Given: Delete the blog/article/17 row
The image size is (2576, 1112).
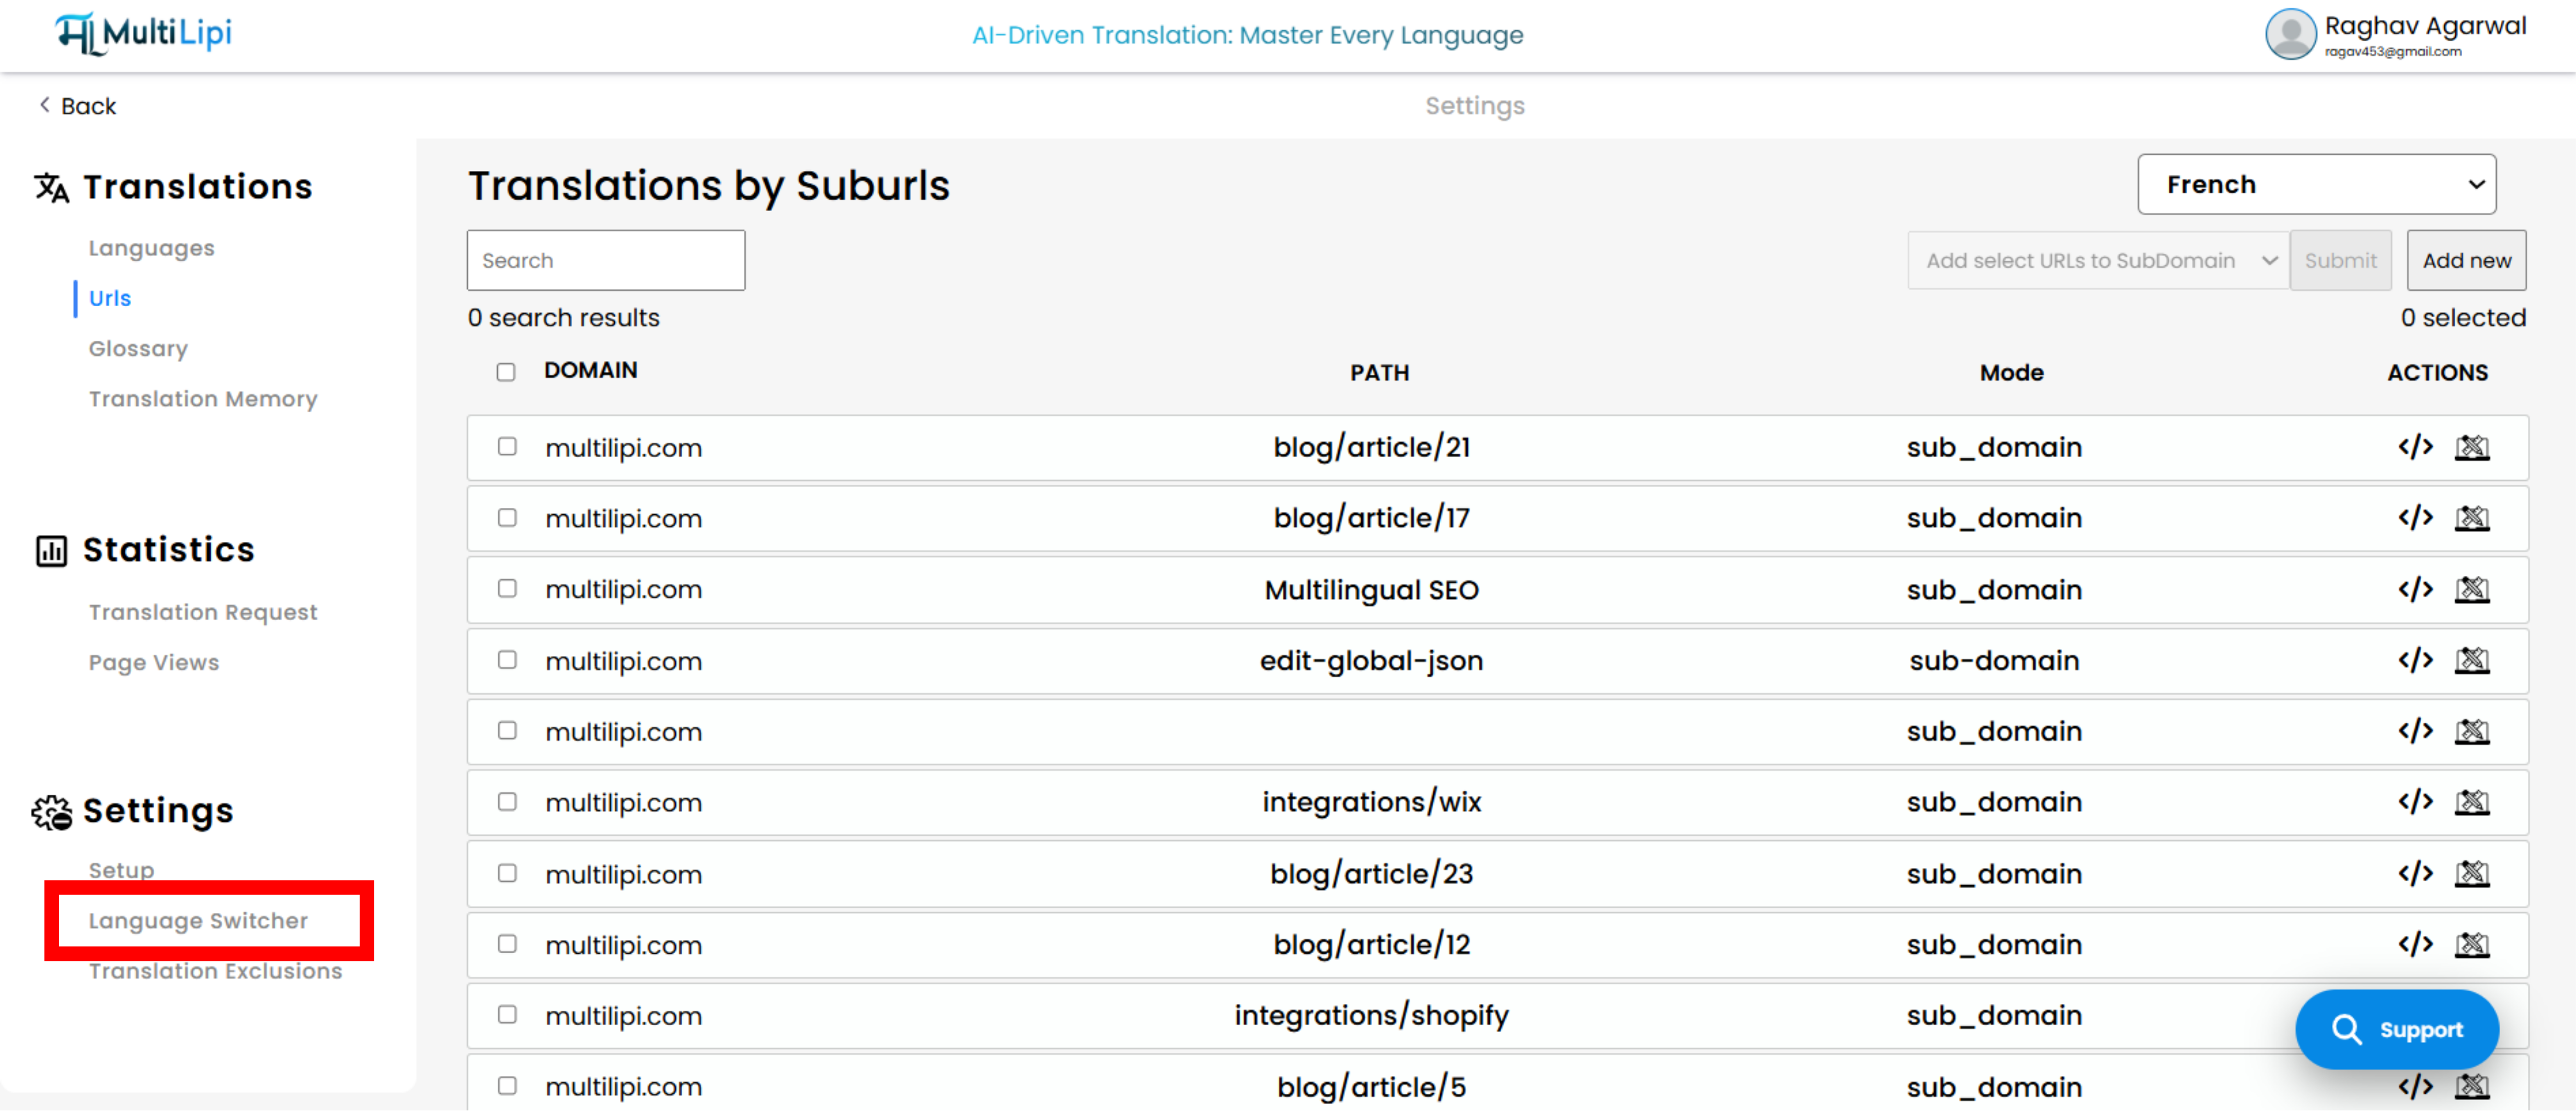Looking at the screenshot, I should 2472,518.
